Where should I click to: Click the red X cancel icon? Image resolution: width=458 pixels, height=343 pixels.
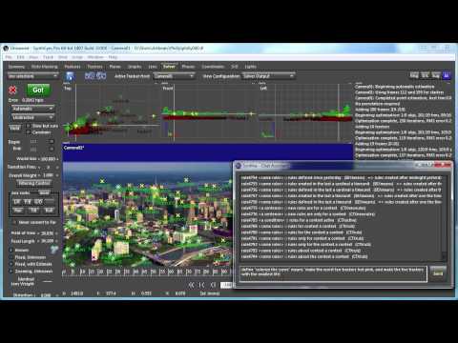pyautogui.click(x=12, y=91)
